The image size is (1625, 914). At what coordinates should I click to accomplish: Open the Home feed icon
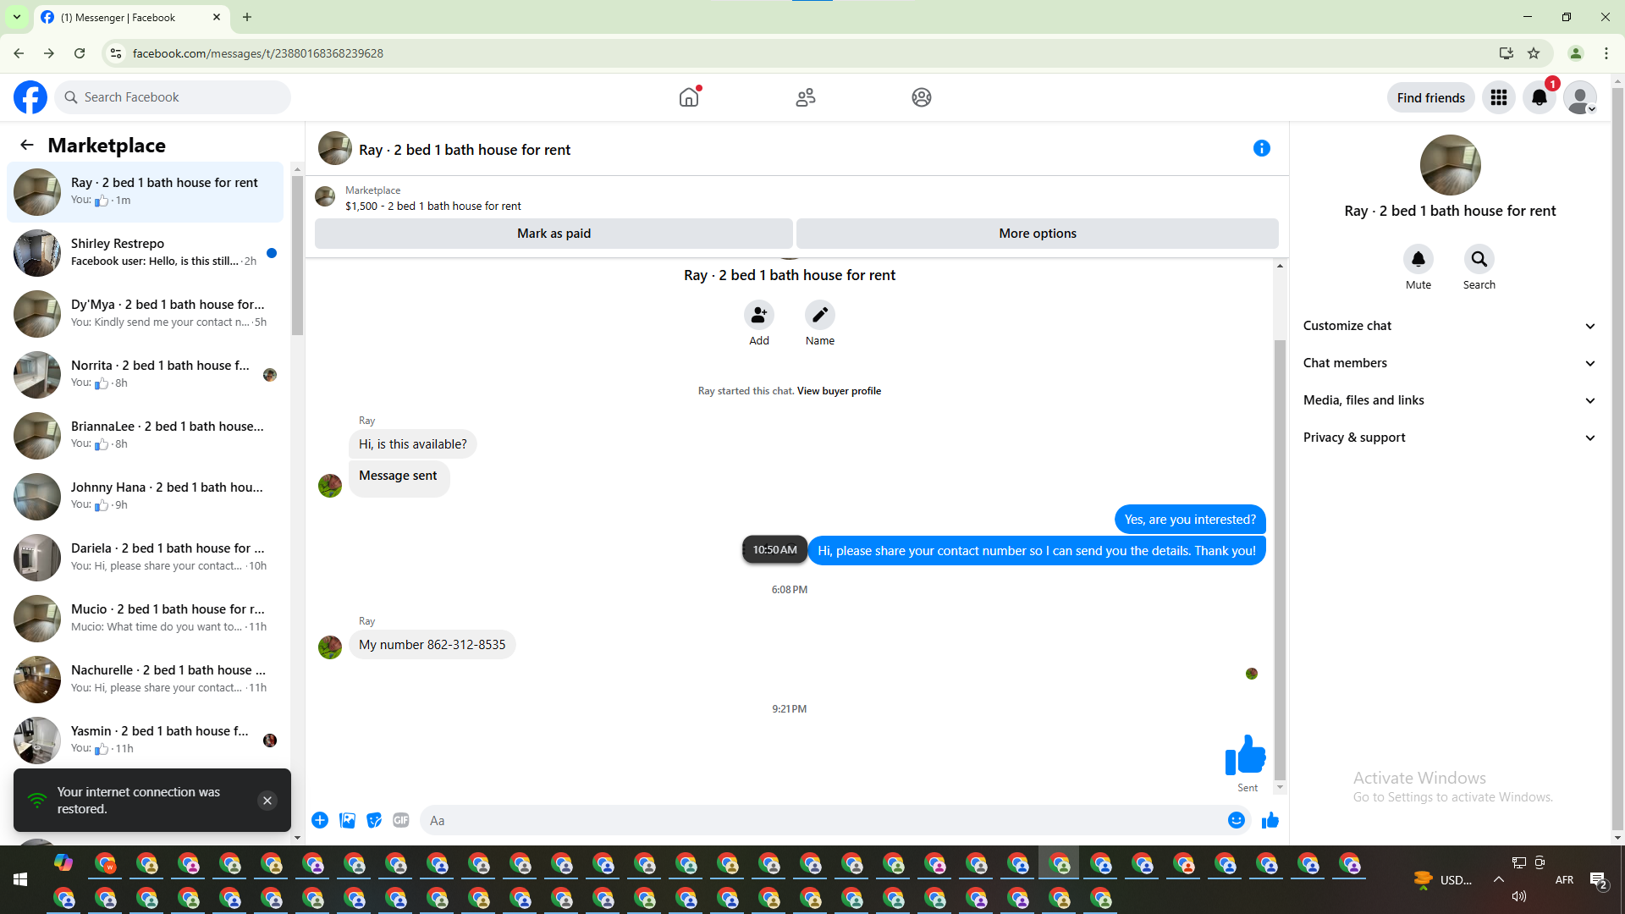689,97
